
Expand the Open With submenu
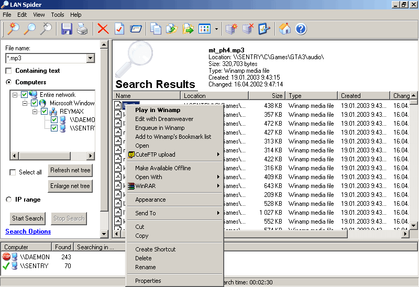[x=218, y=177]
